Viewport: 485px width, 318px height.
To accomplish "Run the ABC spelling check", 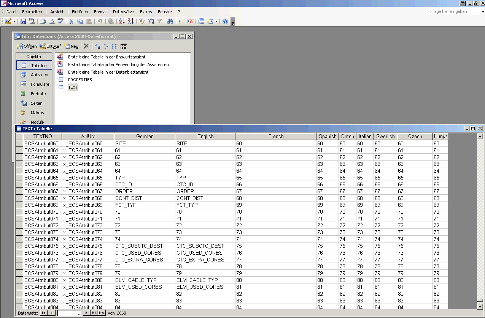I will pyautogui.click(x=60, y=21).
